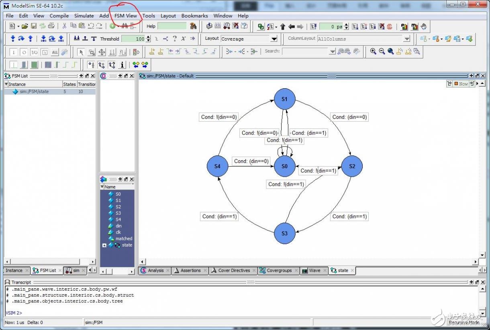Image resolution: width=490 pixels, height=330 pixels.
Task: Select S3 state node in diagram
Action: tap(284, 233)
